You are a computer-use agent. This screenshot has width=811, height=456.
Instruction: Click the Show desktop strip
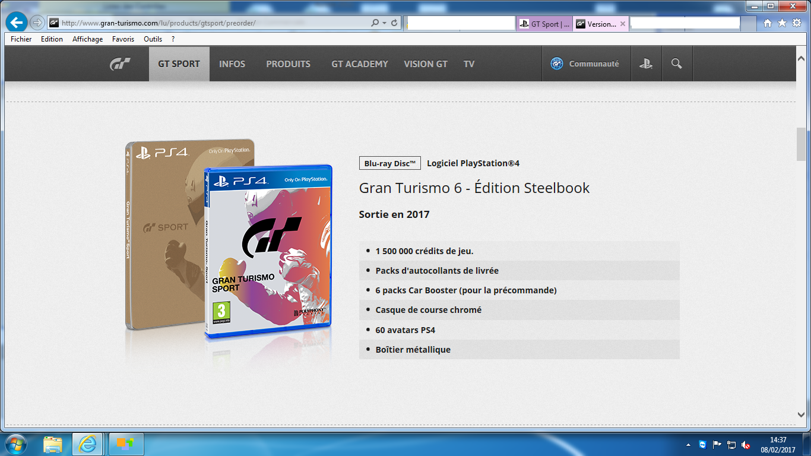click(x=806, y=444)
